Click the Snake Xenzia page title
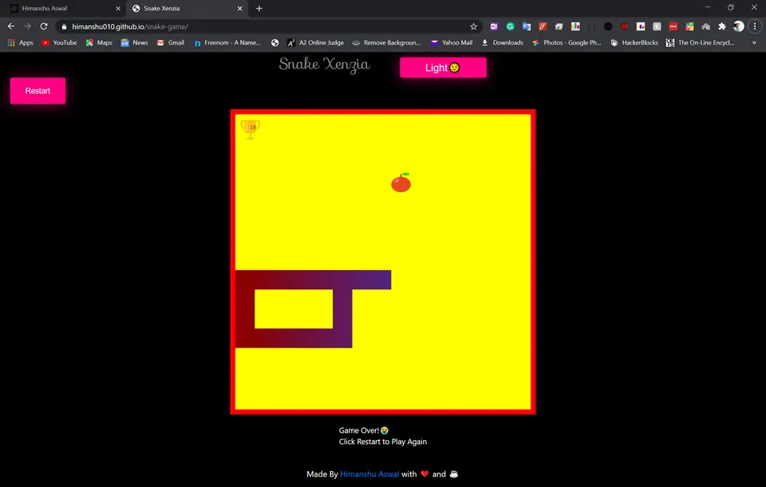The height and width of the screenshot is (487, 766). tap(325, 65)
